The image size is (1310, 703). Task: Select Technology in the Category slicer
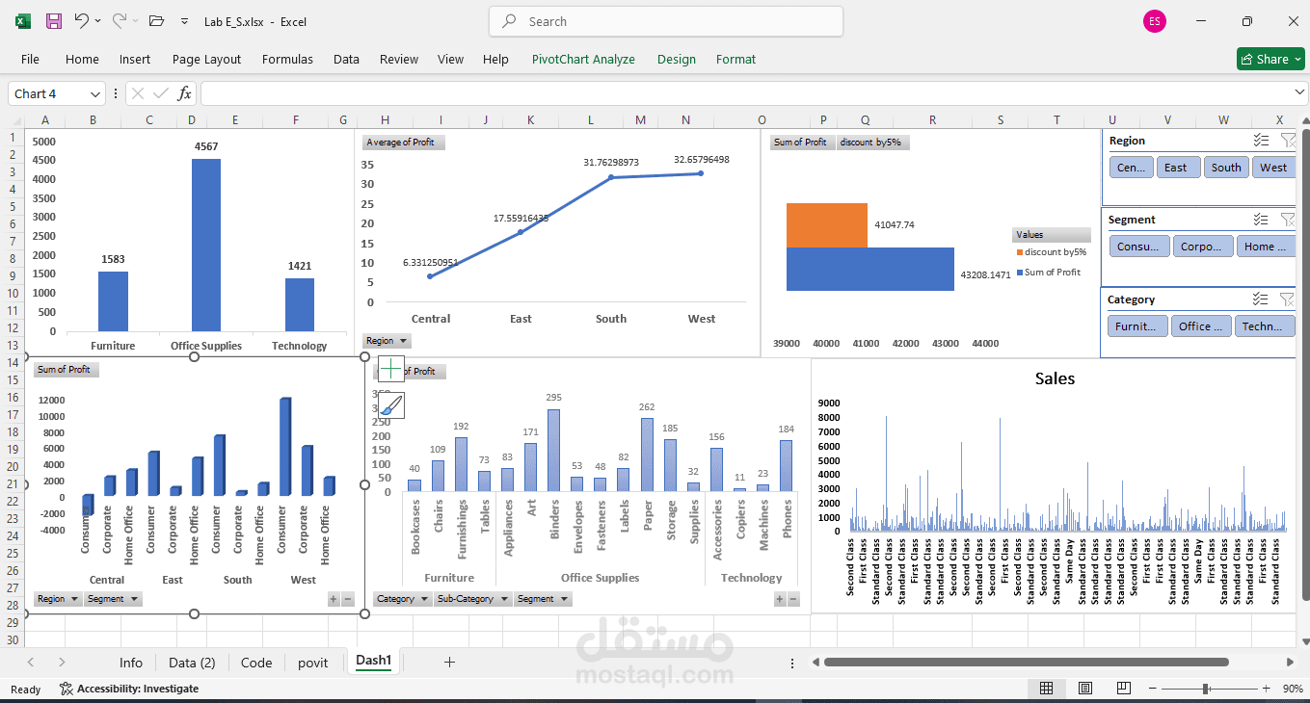(x=1265, y=325)
